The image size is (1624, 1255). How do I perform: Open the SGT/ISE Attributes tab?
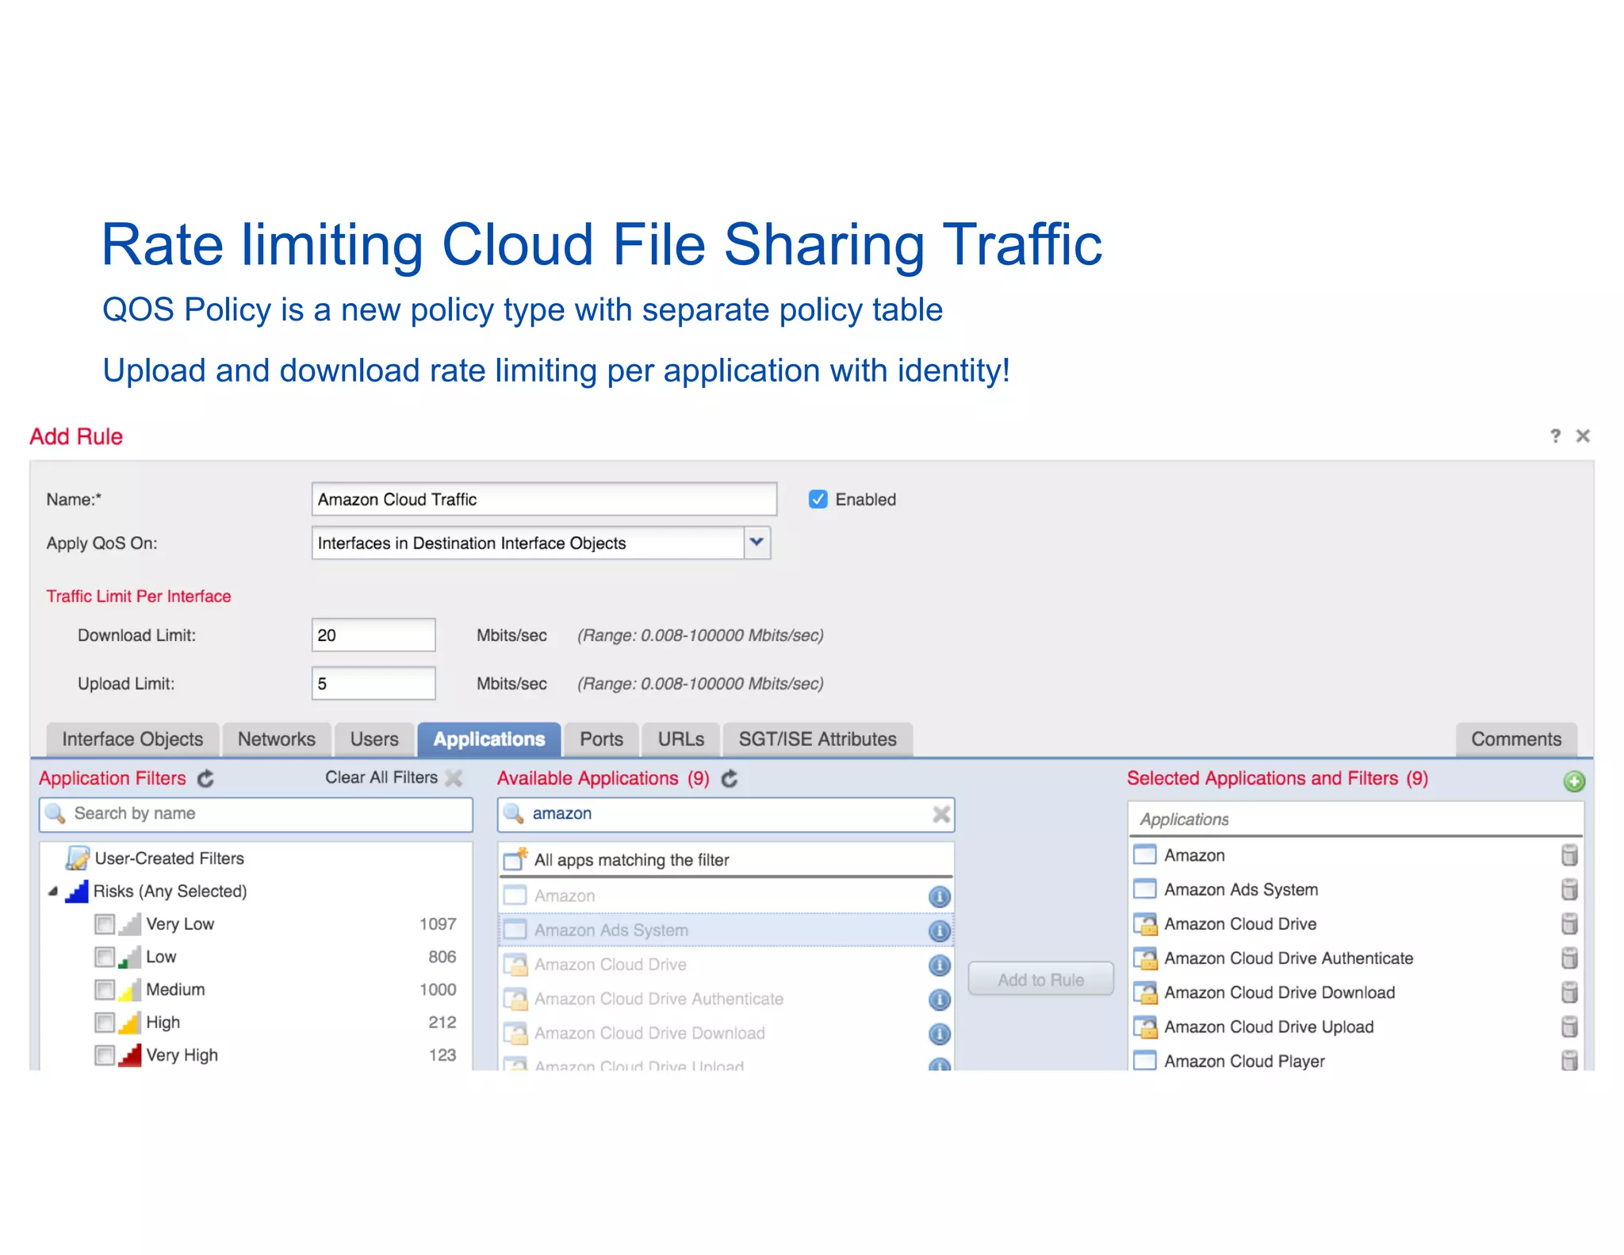818,739
